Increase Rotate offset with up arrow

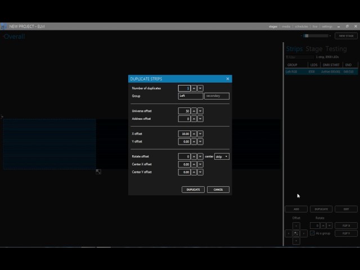194,156
